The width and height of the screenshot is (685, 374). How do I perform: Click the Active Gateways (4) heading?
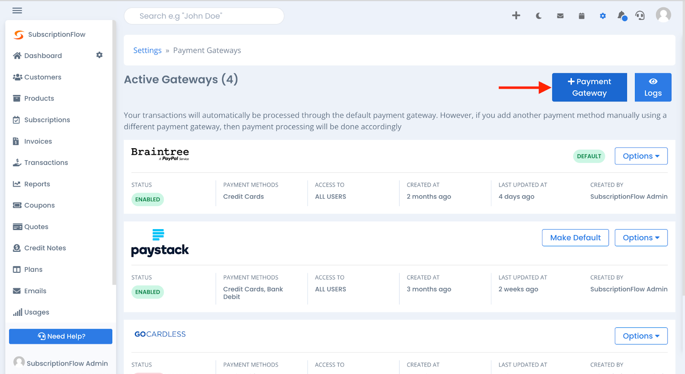point(181,80)
